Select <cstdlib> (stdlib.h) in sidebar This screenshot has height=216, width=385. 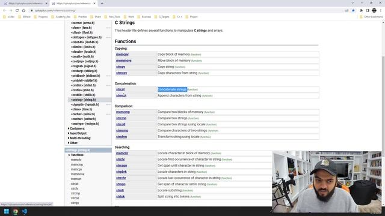pyautogui.click(x=83, y=95)
